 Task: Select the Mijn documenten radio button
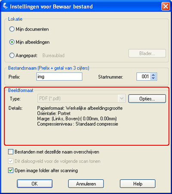(x=12, y=29)
